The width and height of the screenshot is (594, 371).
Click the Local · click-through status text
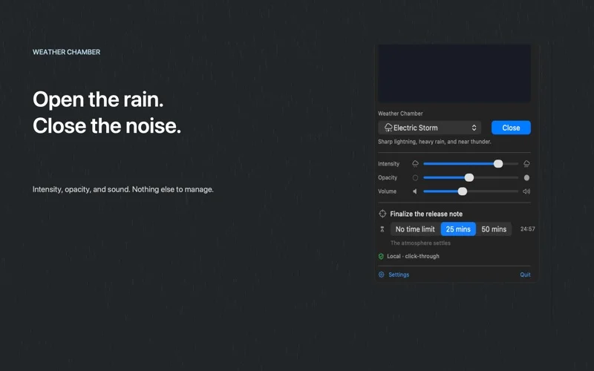click(413, 256)
